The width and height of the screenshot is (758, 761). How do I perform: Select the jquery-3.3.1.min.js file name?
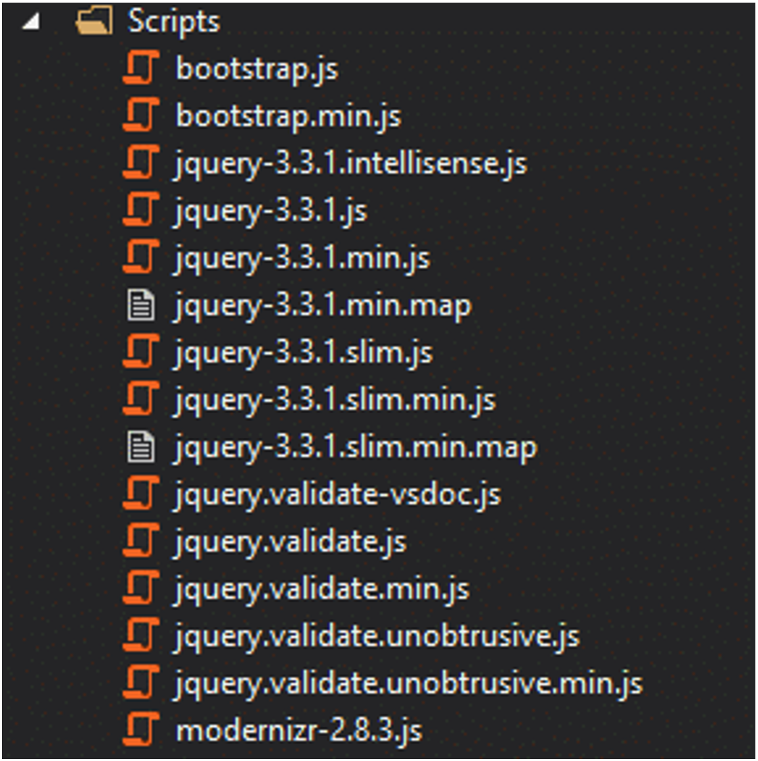pyautogui.click(x=302, y=259)
